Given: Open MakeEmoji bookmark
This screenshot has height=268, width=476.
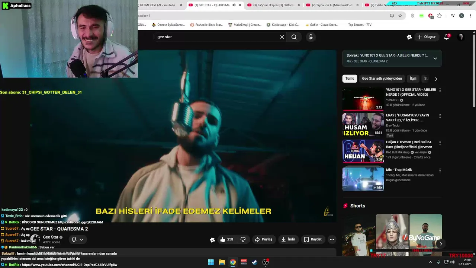Looking at the screenshot, I should tap(245, 25).
